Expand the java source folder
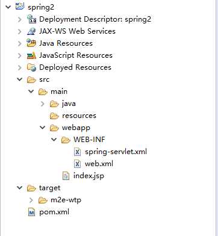 (43, 104)
